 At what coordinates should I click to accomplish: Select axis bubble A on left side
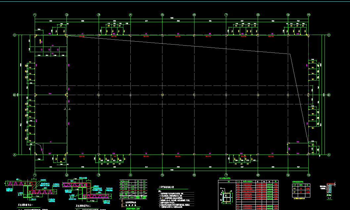(x=14, y=155)
